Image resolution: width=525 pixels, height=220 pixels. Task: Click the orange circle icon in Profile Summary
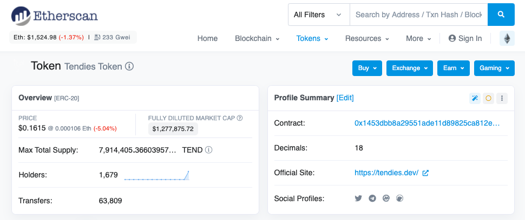488,98
